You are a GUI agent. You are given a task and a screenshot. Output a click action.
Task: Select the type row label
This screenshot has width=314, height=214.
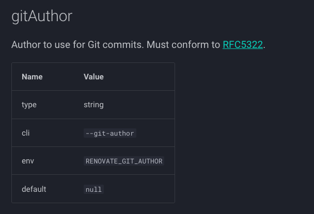click(29, 105)
